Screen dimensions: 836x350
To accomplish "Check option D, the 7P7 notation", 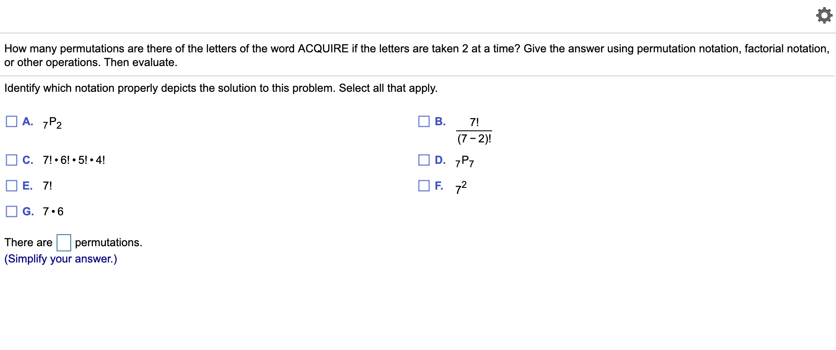I will [423, 160].
